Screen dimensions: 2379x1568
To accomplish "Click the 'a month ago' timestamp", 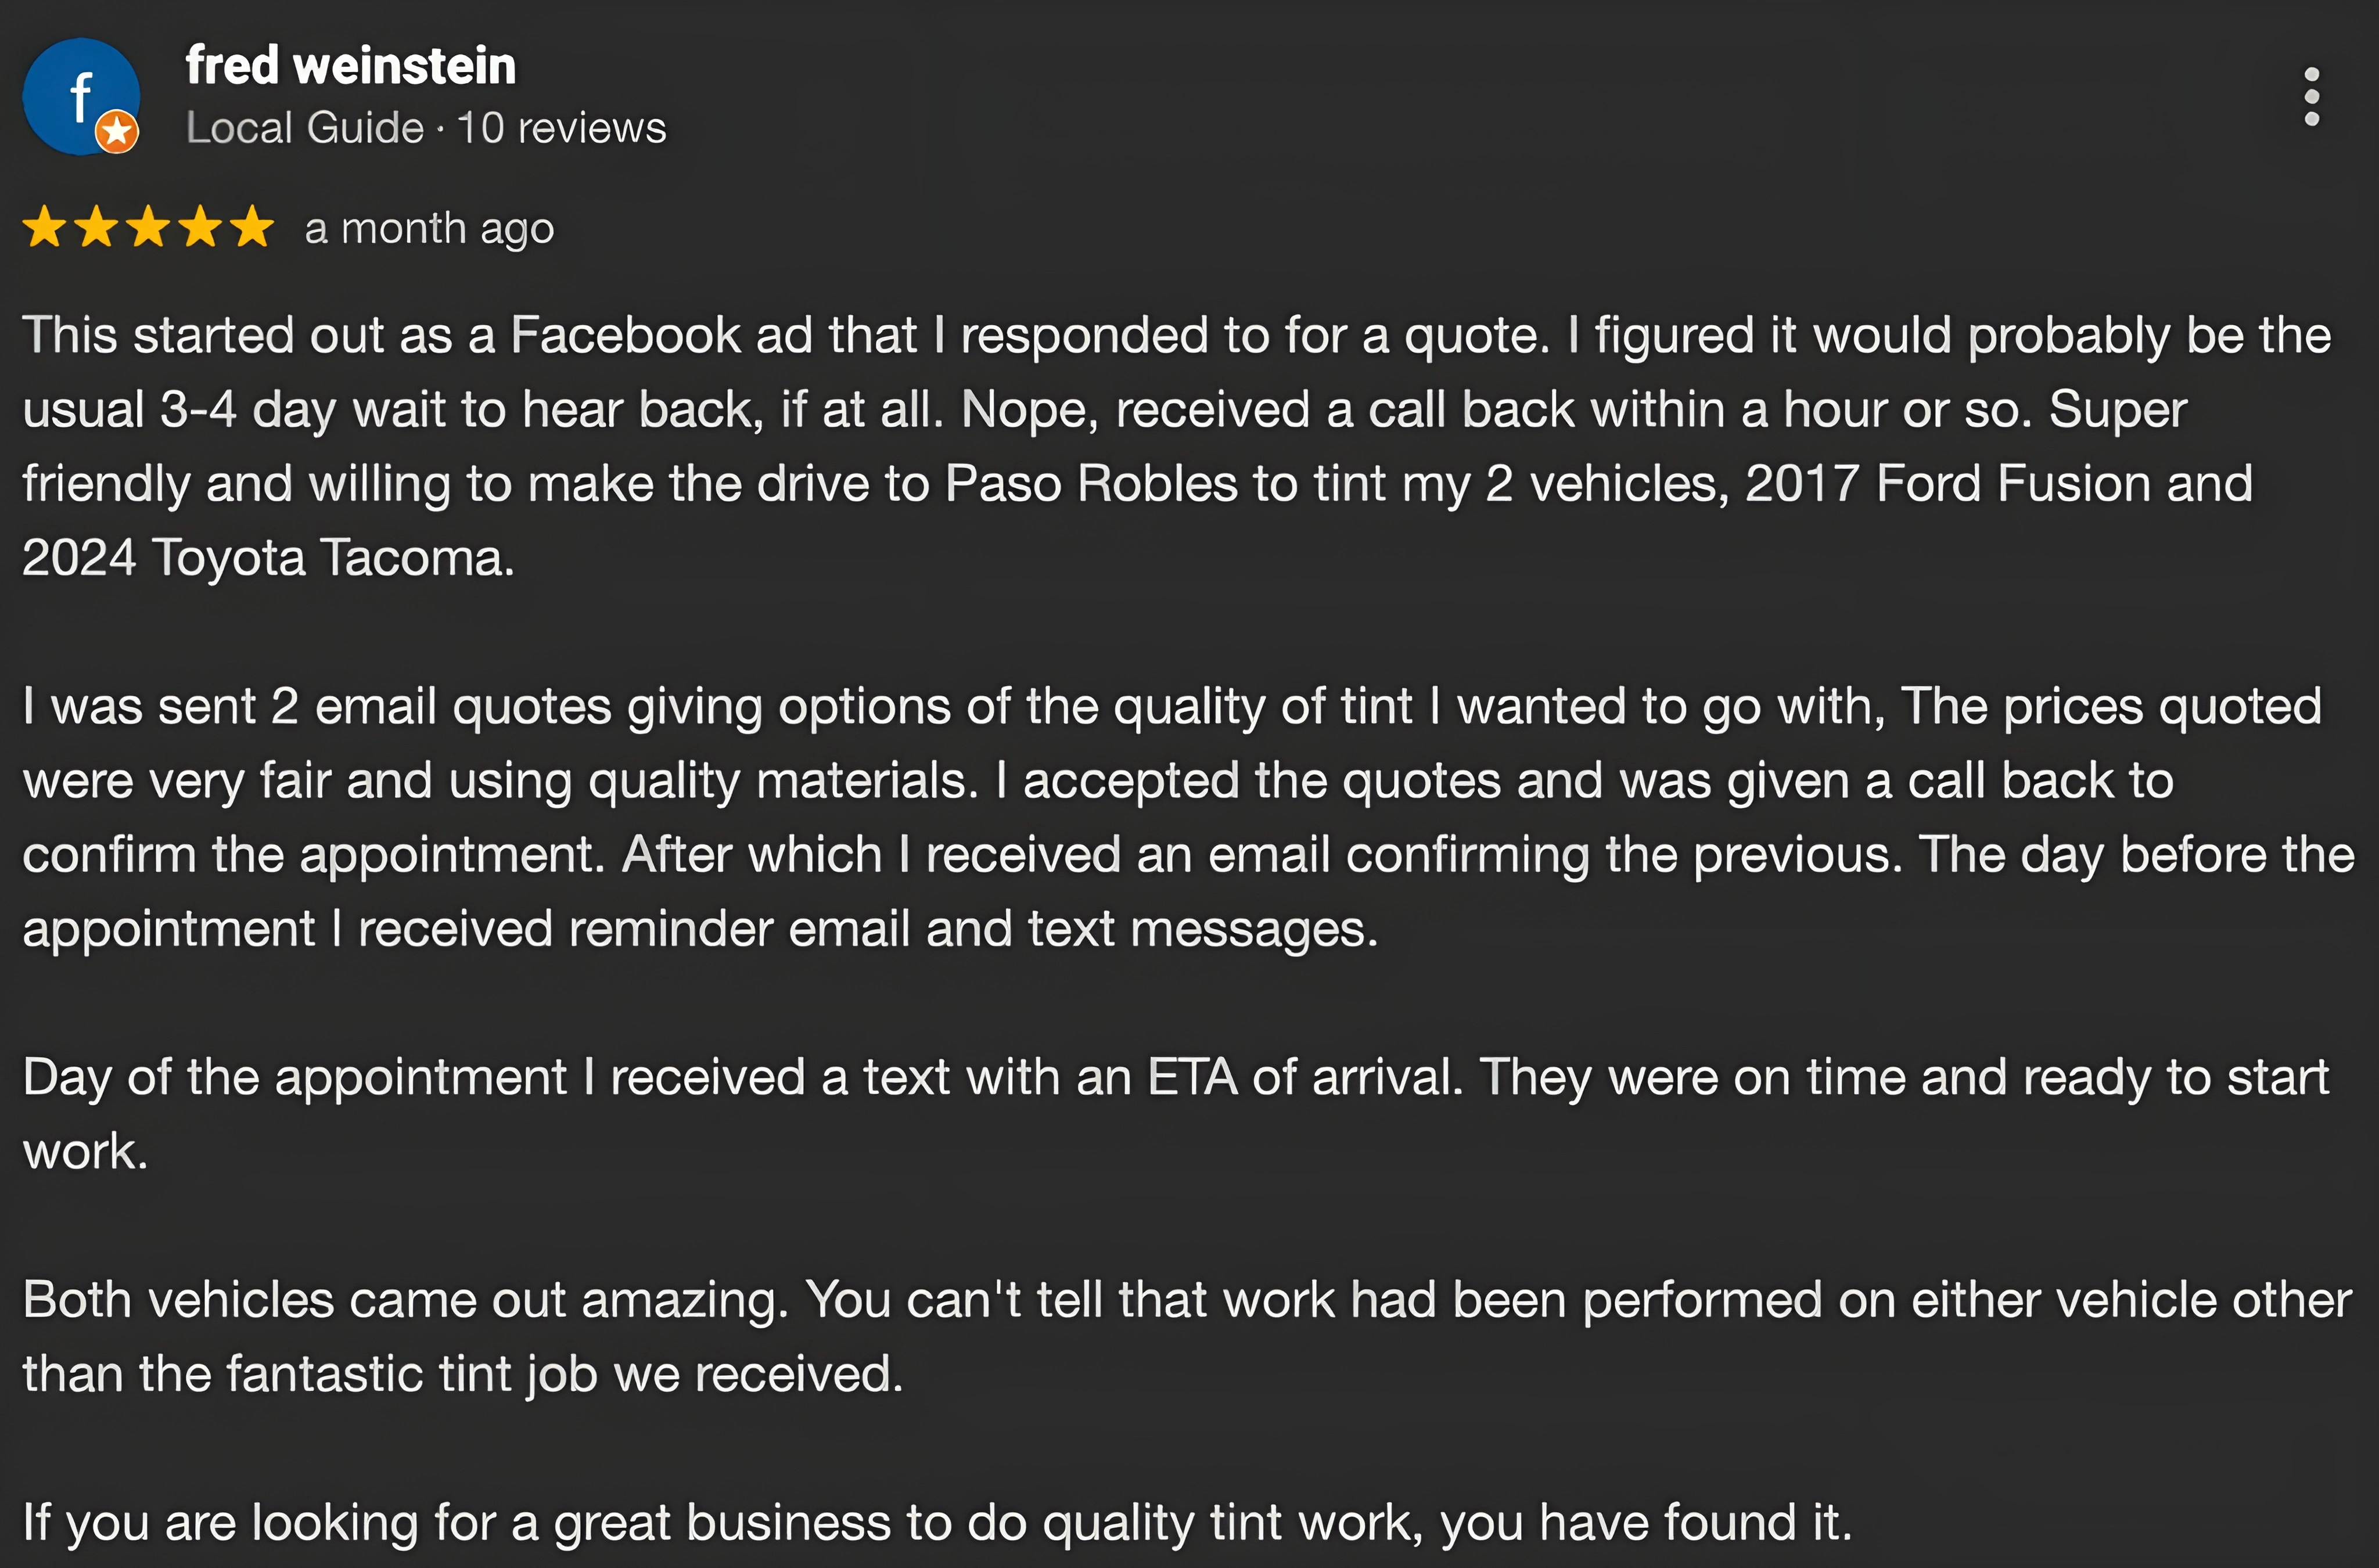I will (x=429, y=228).
